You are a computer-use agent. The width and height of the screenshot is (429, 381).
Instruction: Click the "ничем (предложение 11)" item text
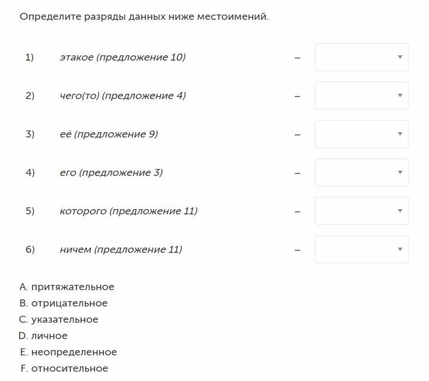coord(121,249)
